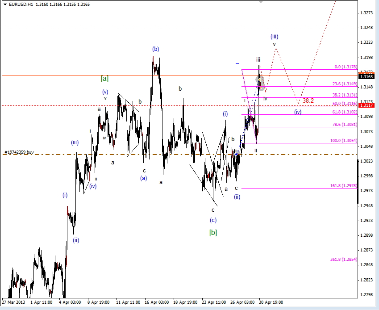The image size is (379, 310).
Task: Select the blue buy entry arrow marker
Action: [x=237, y=154]
